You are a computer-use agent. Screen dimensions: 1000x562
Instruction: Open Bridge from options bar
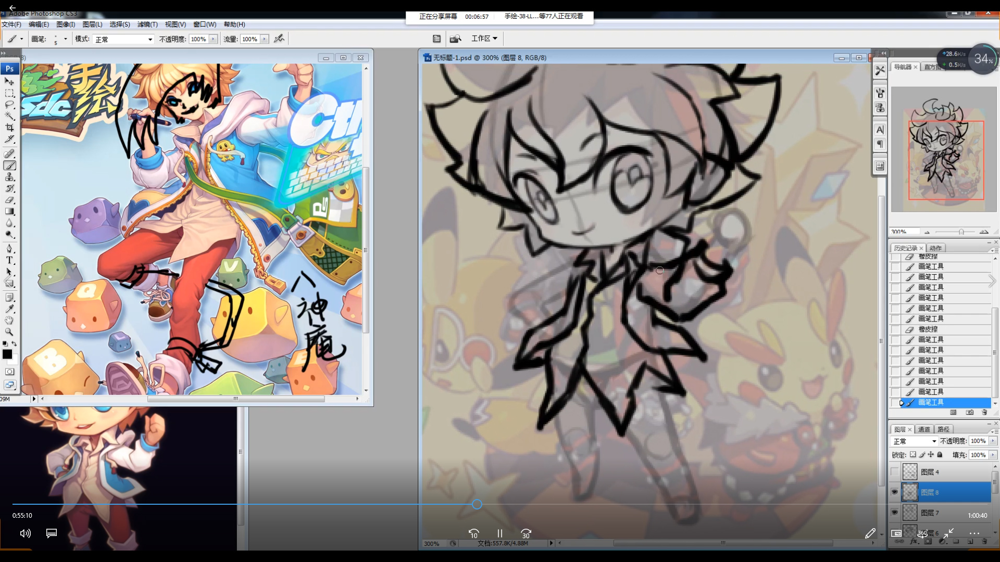(x=455, y=39)
